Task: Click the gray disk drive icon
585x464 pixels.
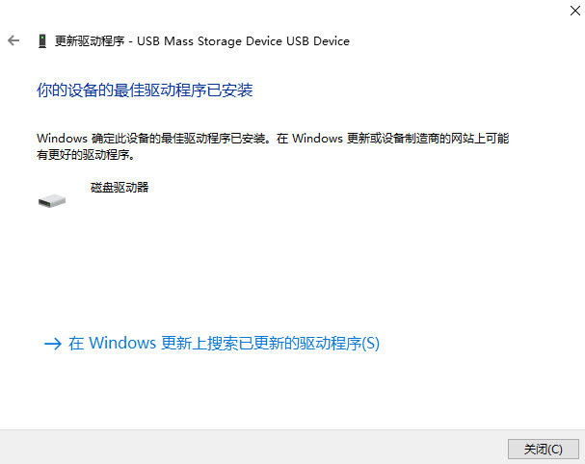Action: pyautogui.click(x=52, y=201)
